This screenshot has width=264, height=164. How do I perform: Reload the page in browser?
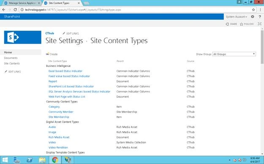click(x=15, y=10)
